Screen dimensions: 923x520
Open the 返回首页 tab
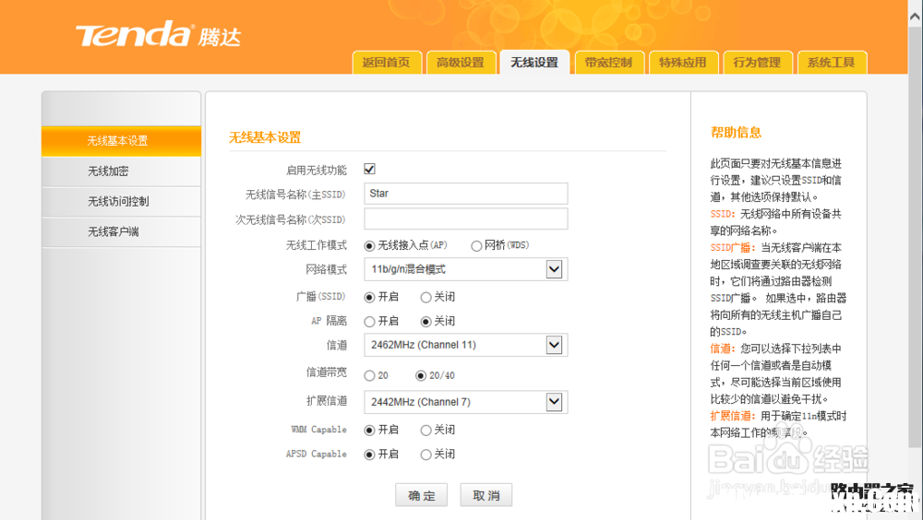pyautogui.click(x=386, y=63)
